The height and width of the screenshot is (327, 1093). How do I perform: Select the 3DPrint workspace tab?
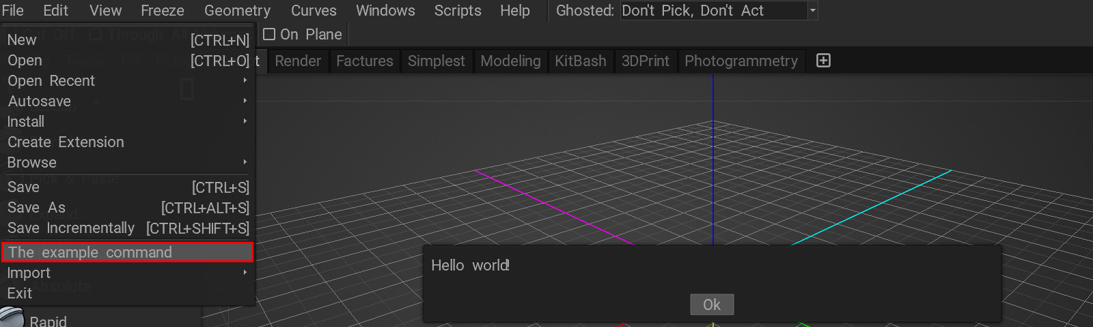click(645, 61)
